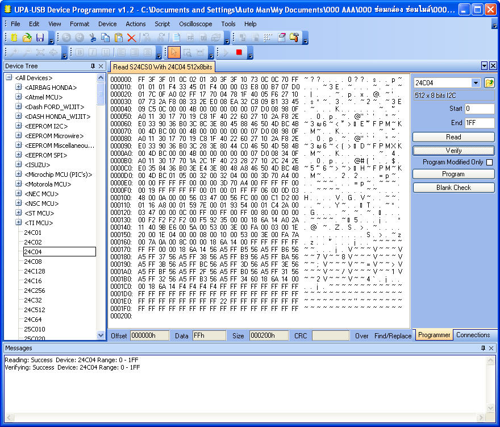This screenshot has width=500, height=427.
Task: Click the Save floppy disk icon
Action: pos(40,38)
